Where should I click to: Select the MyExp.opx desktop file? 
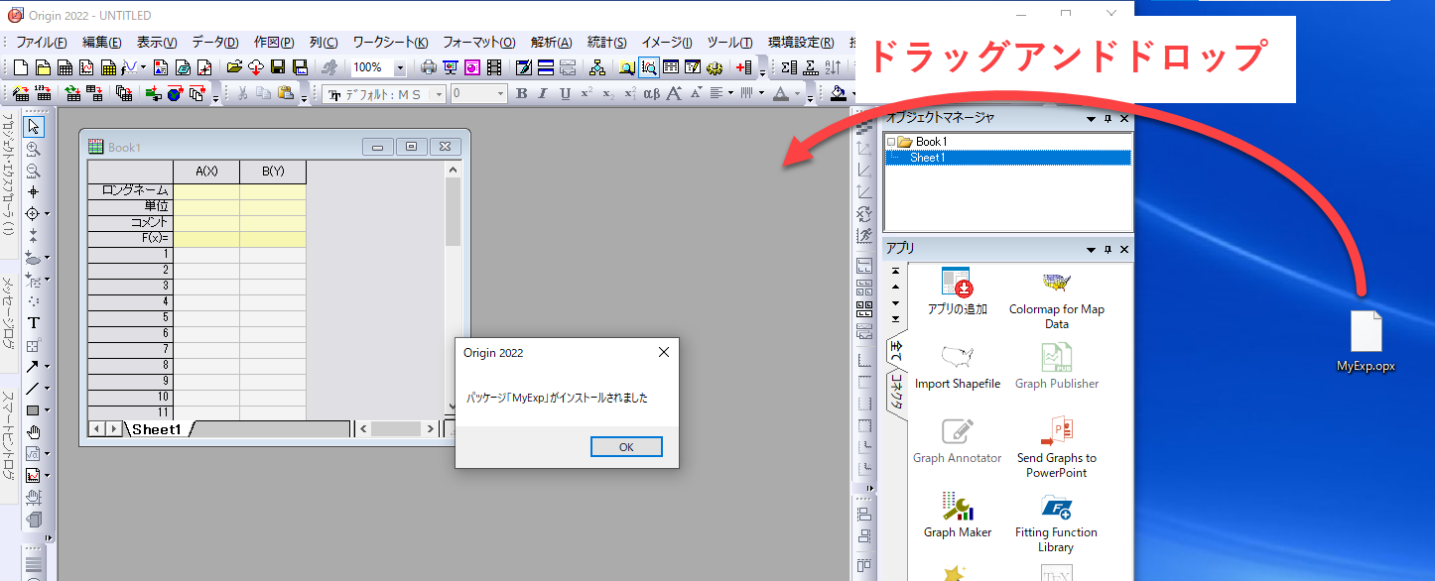(1366, 342)
